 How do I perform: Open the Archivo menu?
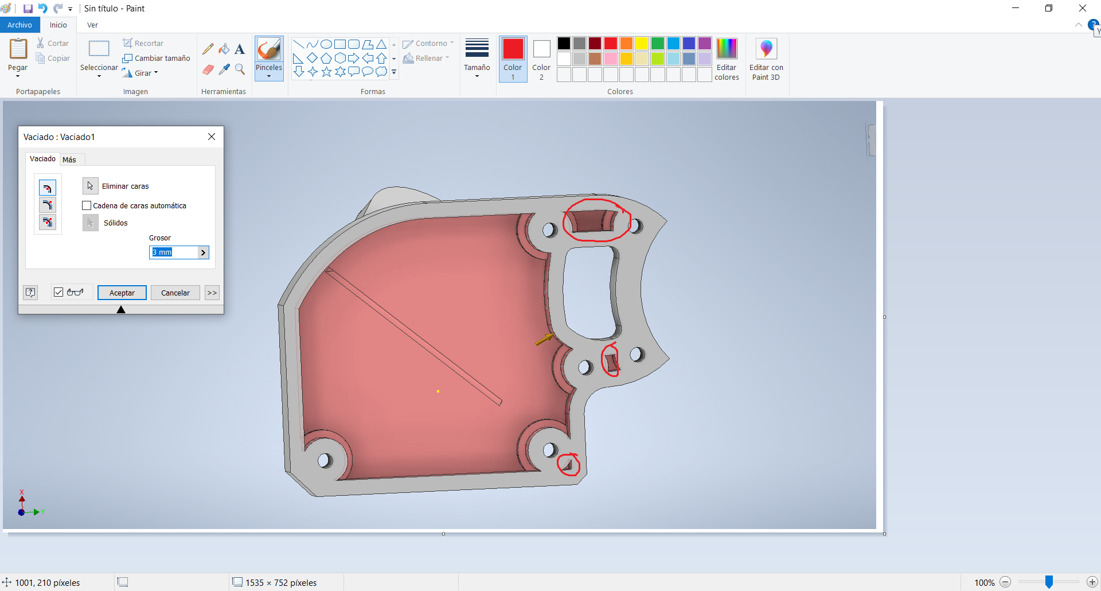pyautogui.click(x=19, y=25)
